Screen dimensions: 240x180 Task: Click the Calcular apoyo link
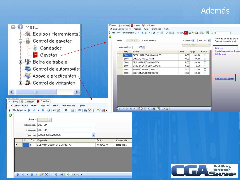pyautogui.click(x=220, y=54)
